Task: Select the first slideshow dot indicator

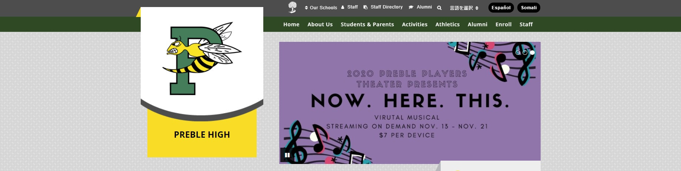Action: pyautogui.click(x=518, y=53)
